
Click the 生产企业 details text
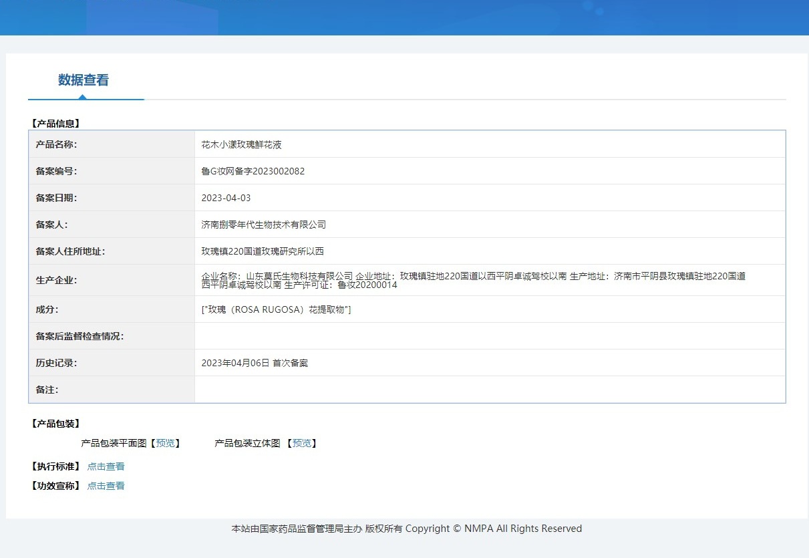[x=474, y=280]
